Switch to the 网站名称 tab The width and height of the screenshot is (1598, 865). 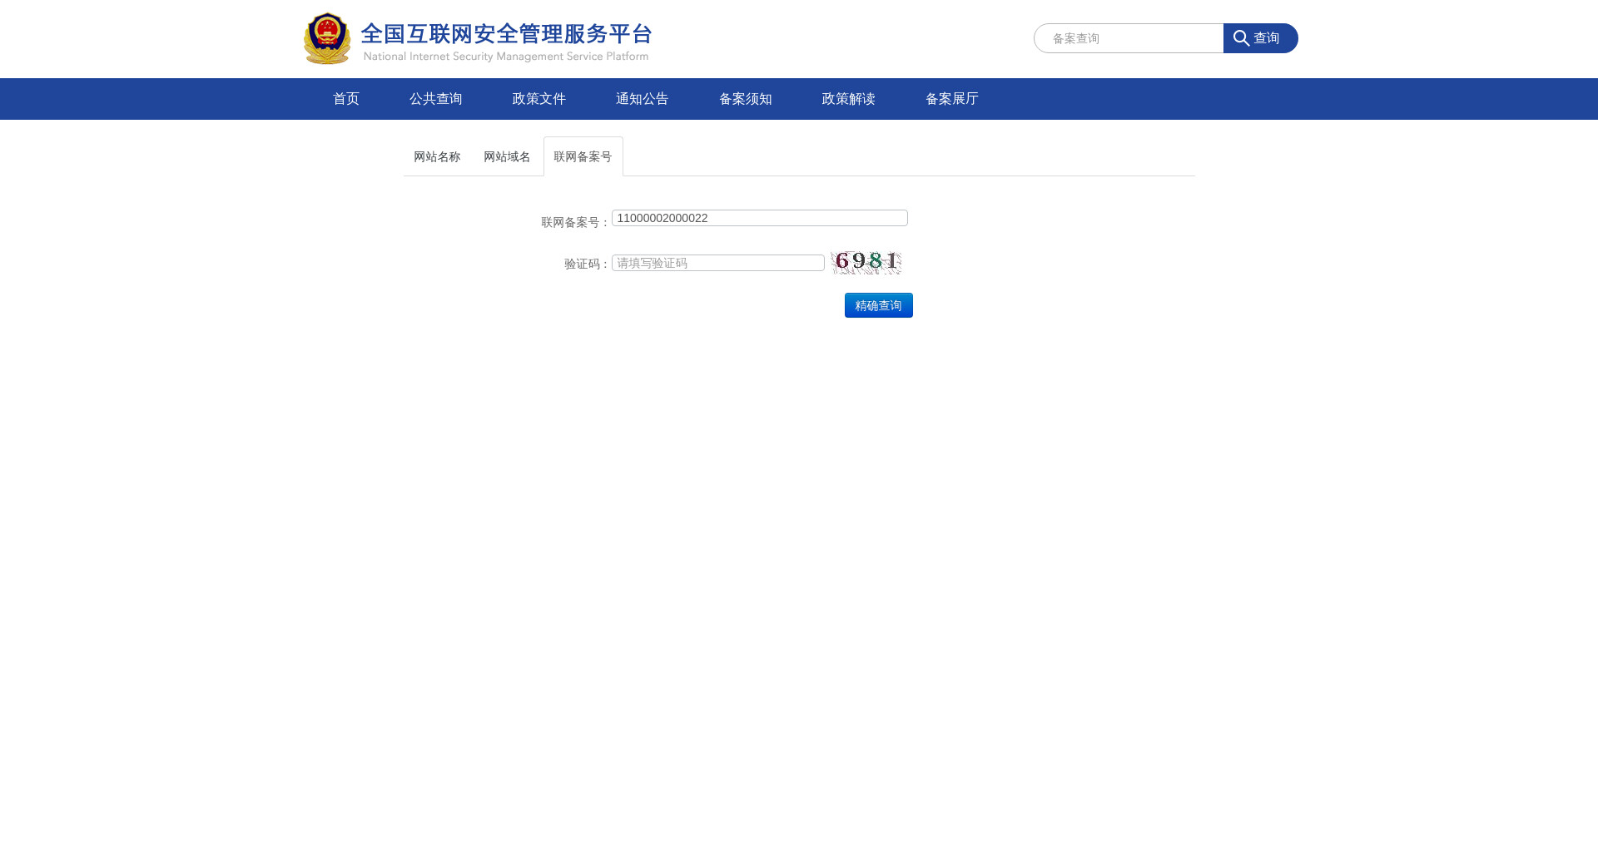437,157
